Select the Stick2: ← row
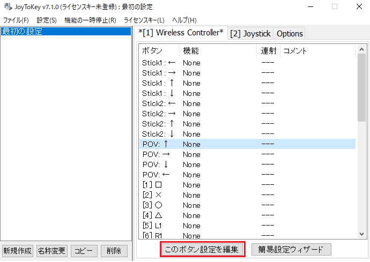The image size is (370, 262). 248,103
